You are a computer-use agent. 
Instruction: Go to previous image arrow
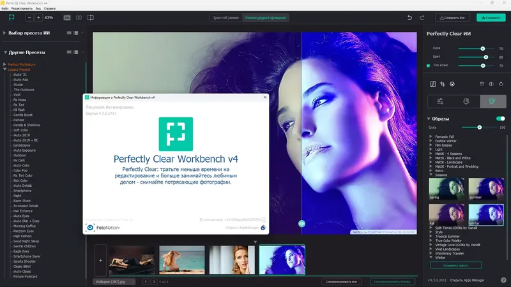[146, 282]
